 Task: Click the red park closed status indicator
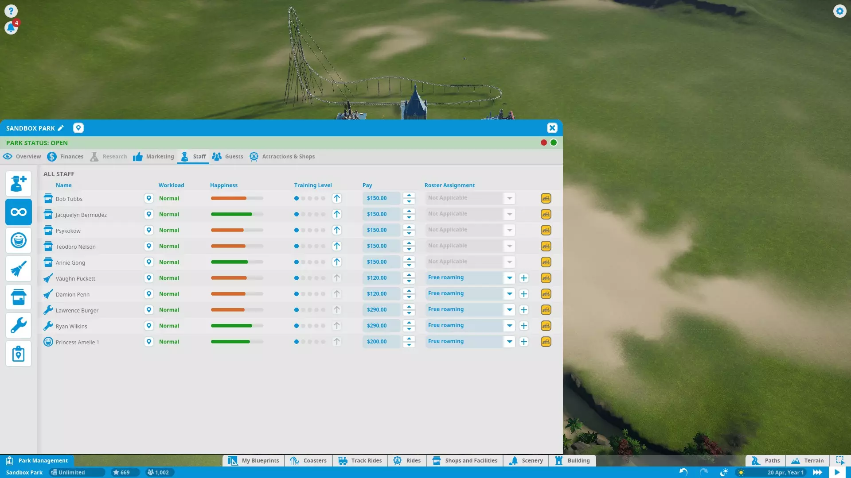pos(543,143)
